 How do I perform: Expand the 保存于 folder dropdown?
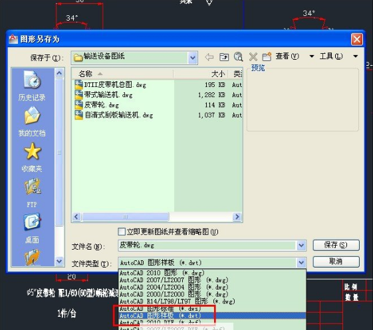pyautogui.click(x=193, y=58)
